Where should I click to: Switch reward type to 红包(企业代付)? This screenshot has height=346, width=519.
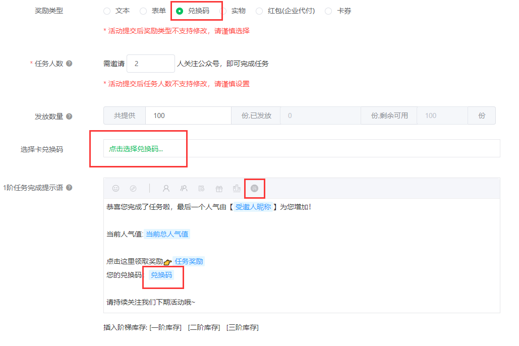(259, 10)
